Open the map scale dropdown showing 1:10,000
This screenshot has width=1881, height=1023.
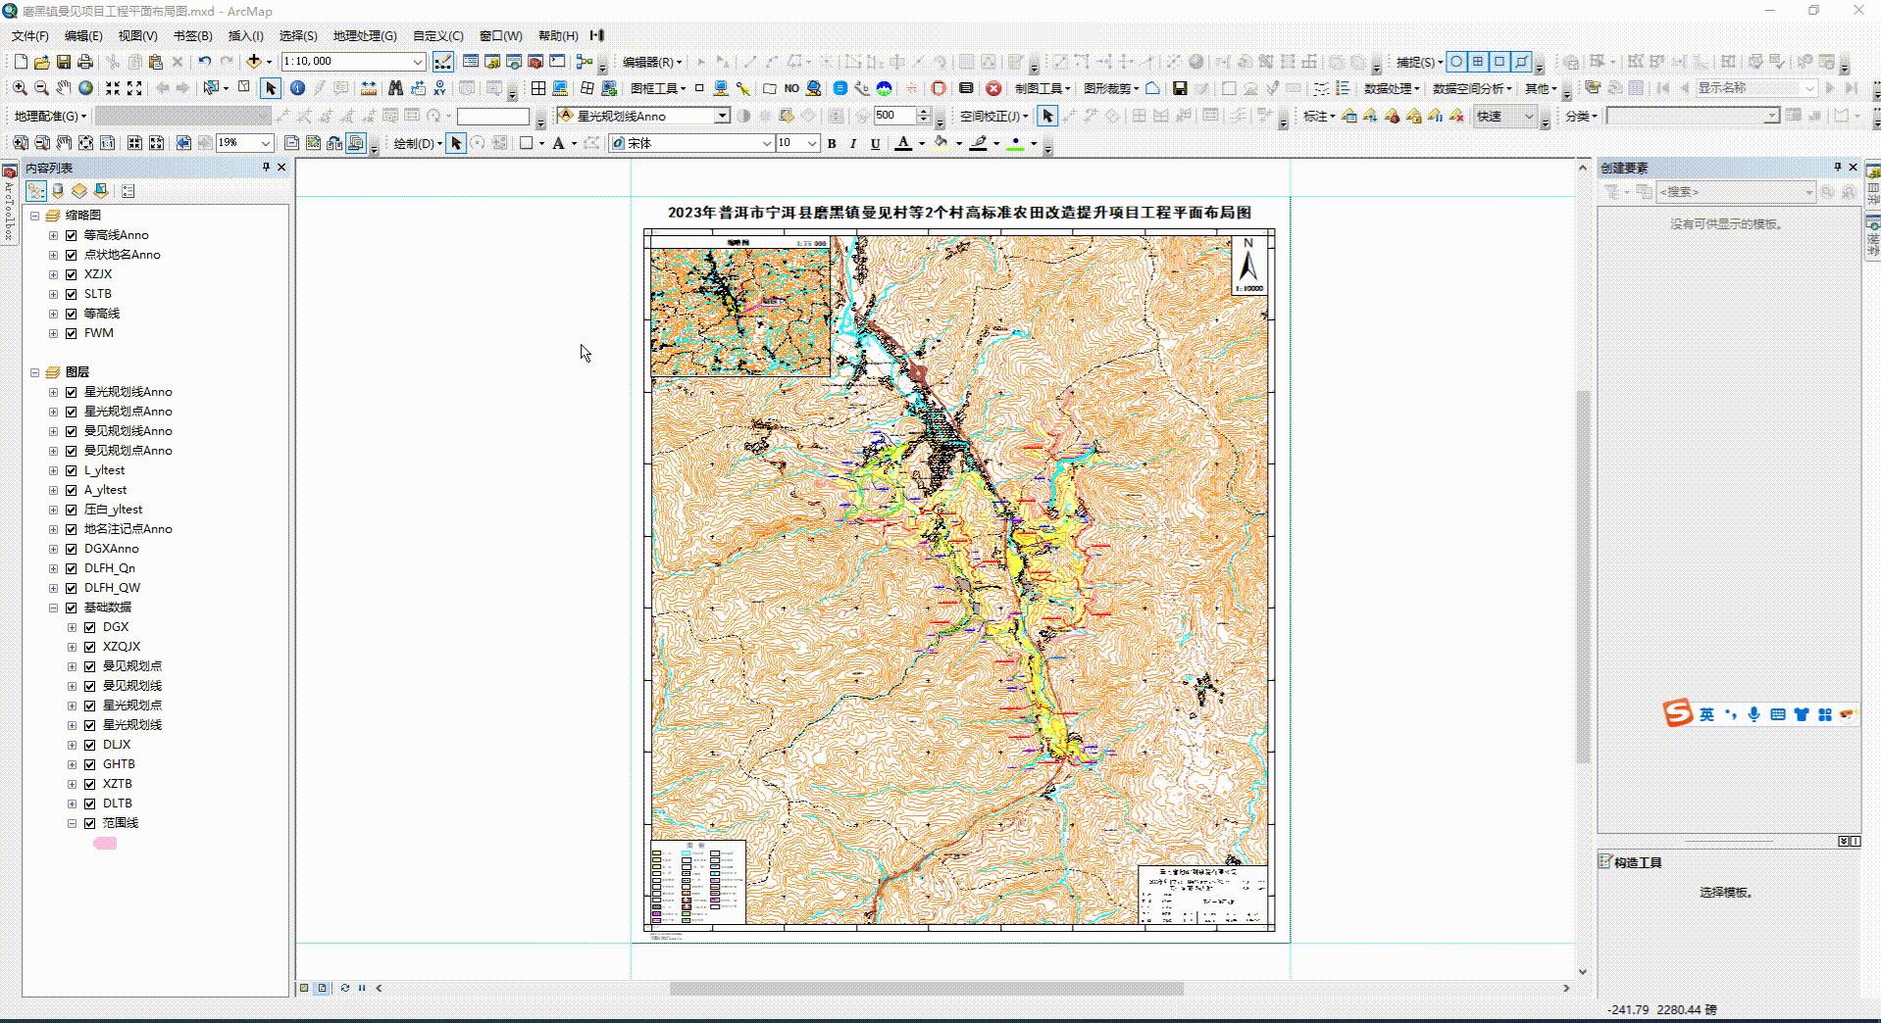419,61
